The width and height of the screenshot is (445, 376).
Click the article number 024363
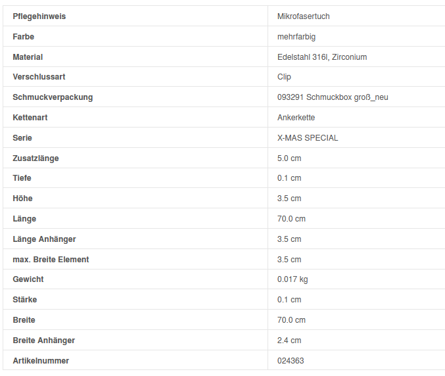pos(291,361)
